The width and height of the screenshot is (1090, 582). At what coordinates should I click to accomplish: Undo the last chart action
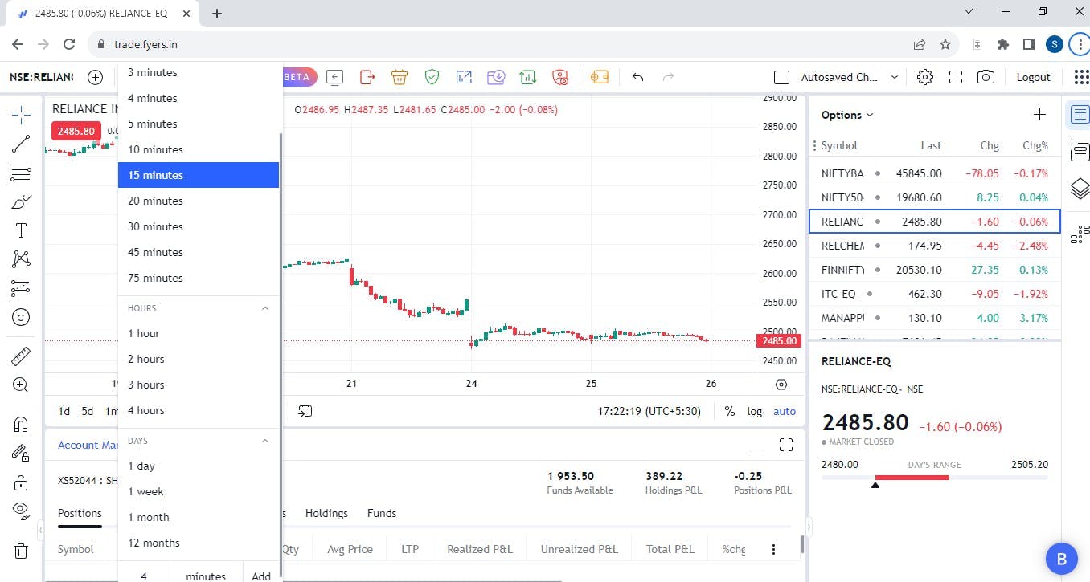(637, 77)
